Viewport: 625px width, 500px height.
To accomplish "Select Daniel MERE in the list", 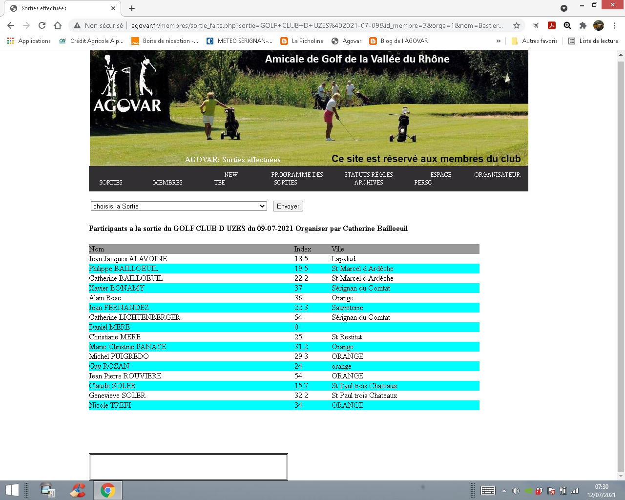I will point(109,327).
